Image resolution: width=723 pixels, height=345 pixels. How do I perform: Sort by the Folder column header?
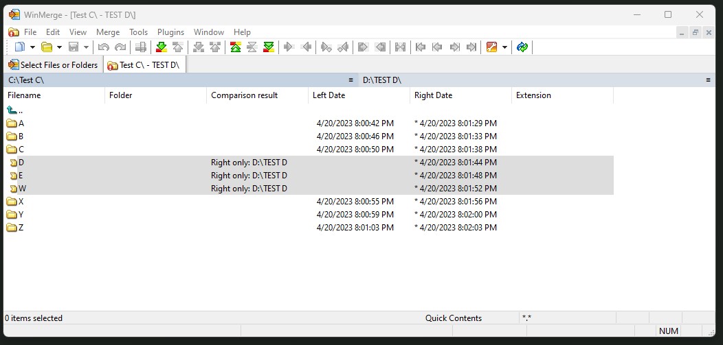(156, 95)
